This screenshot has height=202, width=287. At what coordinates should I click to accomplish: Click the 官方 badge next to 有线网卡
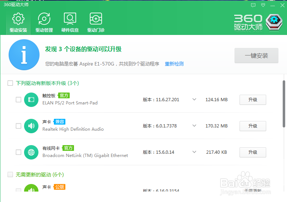point(68,148)
